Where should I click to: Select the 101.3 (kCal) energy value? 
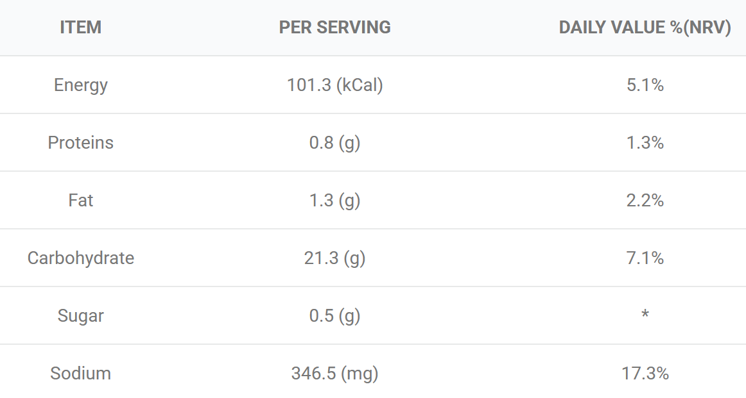pos(335,85)
